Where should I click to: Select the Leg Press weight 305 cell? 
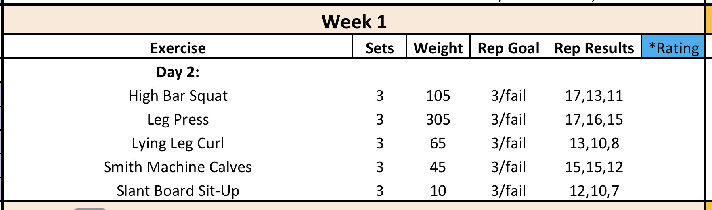[438, 119]
